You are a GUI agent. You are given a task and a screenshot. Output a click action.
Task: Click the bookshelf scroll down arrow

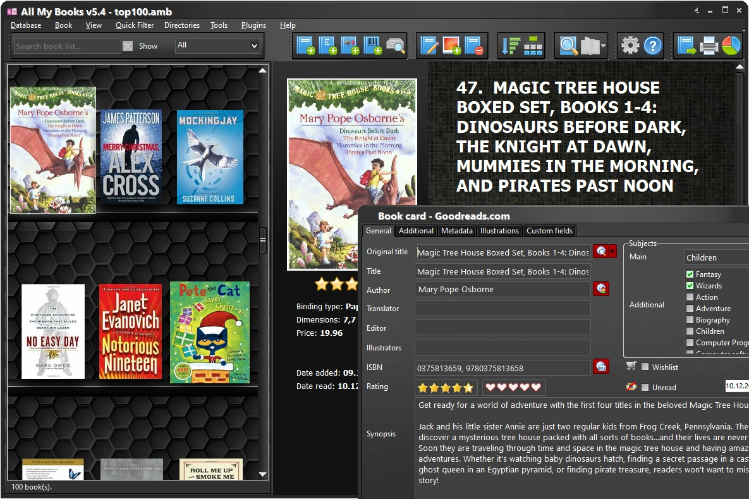[263, 474]
